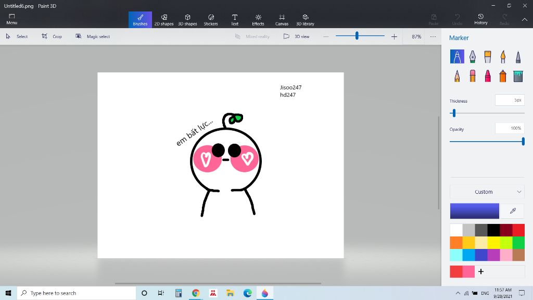Select the Calligraphy pen brush
Viewport: 533px width, 300px height.
click(x=472, y=56)
